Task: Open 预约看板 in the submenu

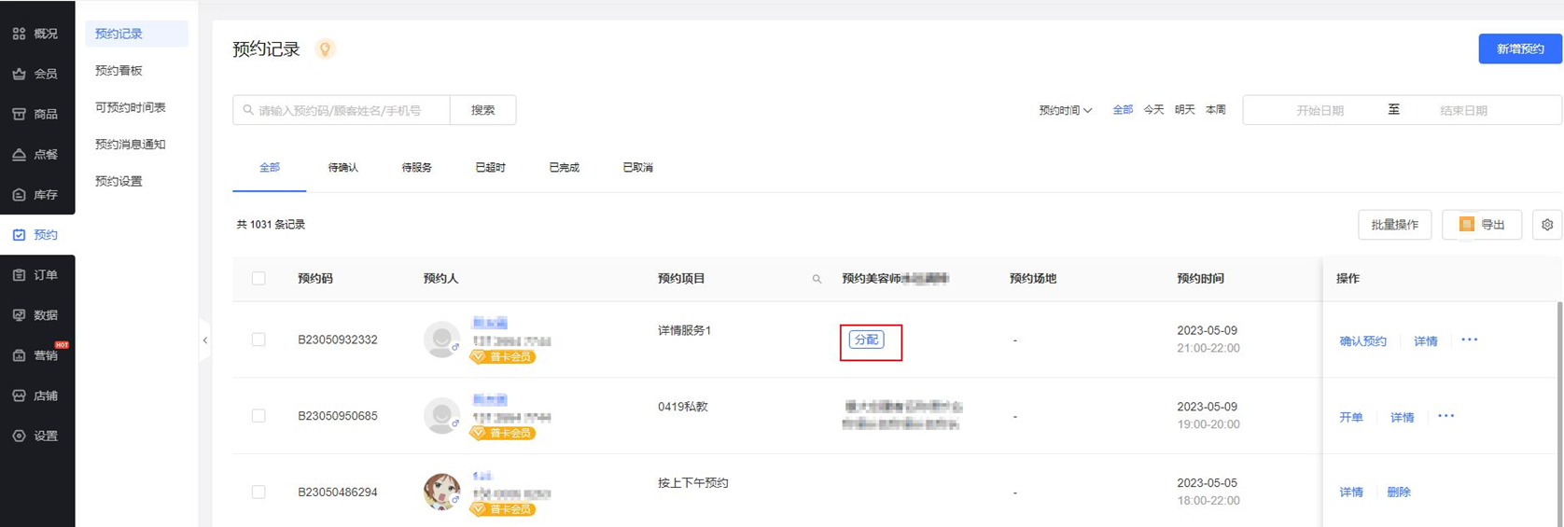Action: 119,71
